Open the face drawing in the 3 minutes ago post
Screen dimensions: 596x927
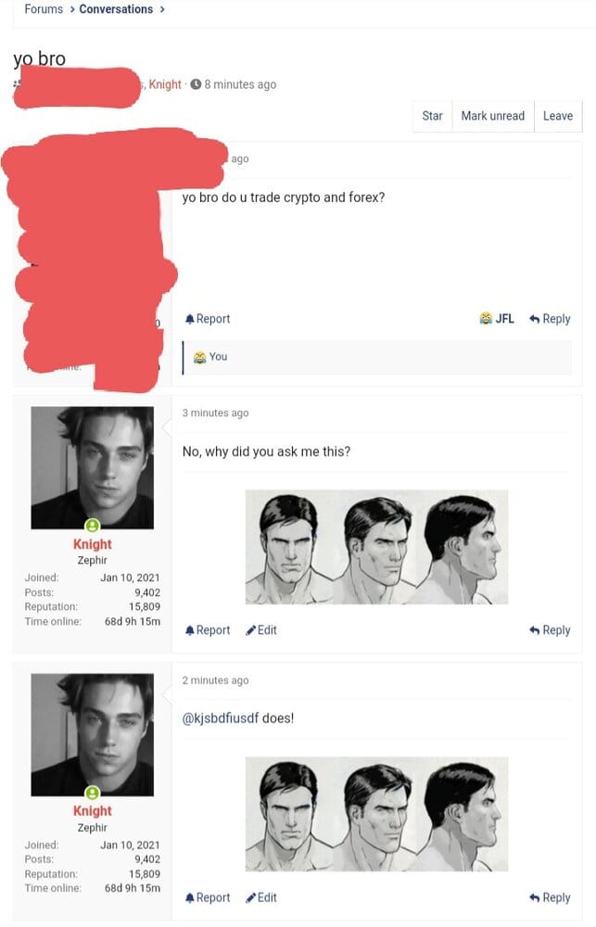coord(376,547)
